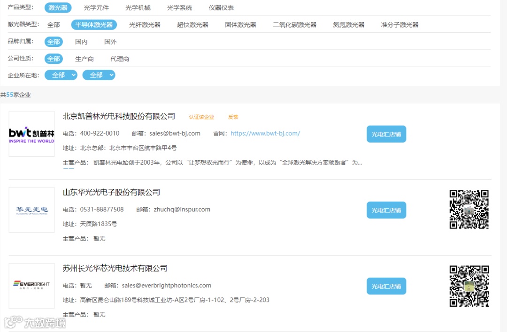The width and height of the screenshot is (507, 332).
Task: Select 全部 under 品牌归属
Action: point(54,42)
